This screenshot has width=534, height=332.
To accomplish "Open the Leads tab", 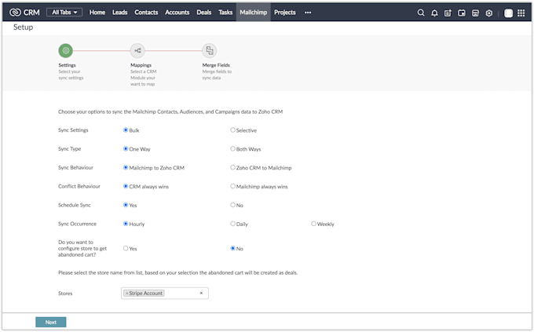I will tap(120, 13).
